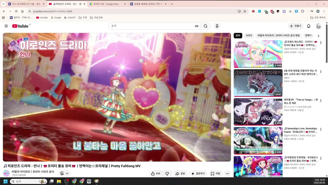Click the YouTube search magnifier button
The width and height of the screenshot is (328, 185).
206,26
